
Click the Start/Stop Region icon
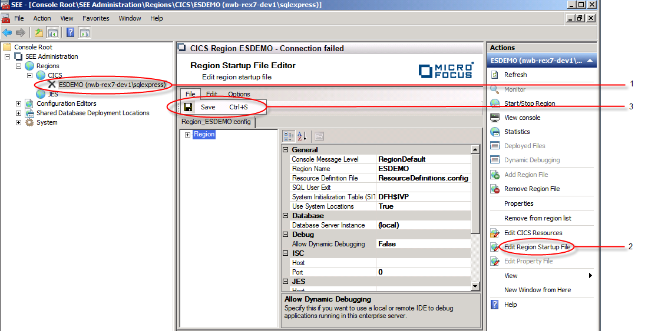[495, 103]
